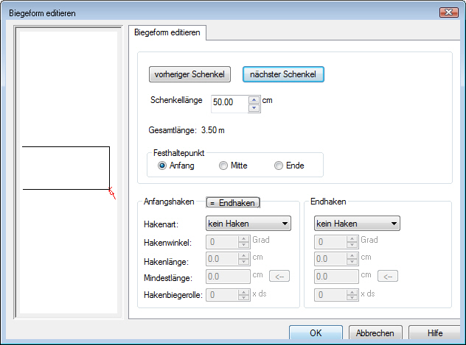Image resolution: width=466 pixels, height=345 pixels.
Task: Click the Anfangshaken Mindestlänge arrow button
Action: 279,277
